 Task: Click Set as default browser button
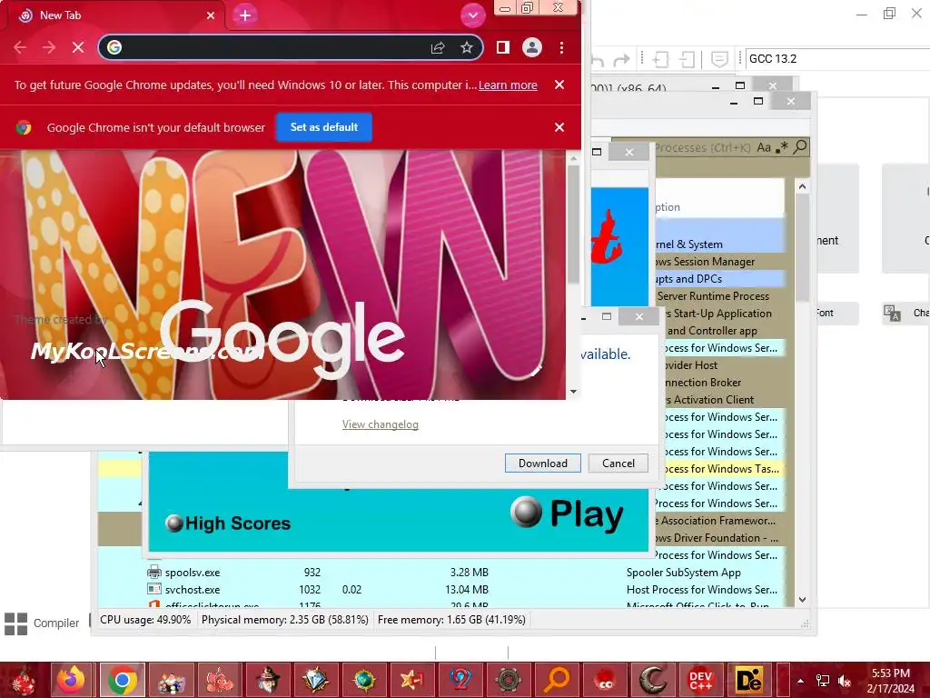coord(324,127)
